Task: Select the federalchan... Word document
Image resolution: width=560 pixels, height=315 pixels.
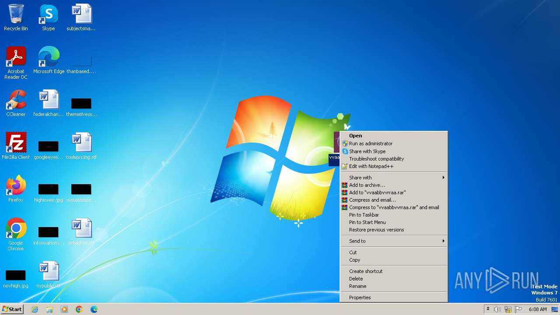Action: coord(49,103)
